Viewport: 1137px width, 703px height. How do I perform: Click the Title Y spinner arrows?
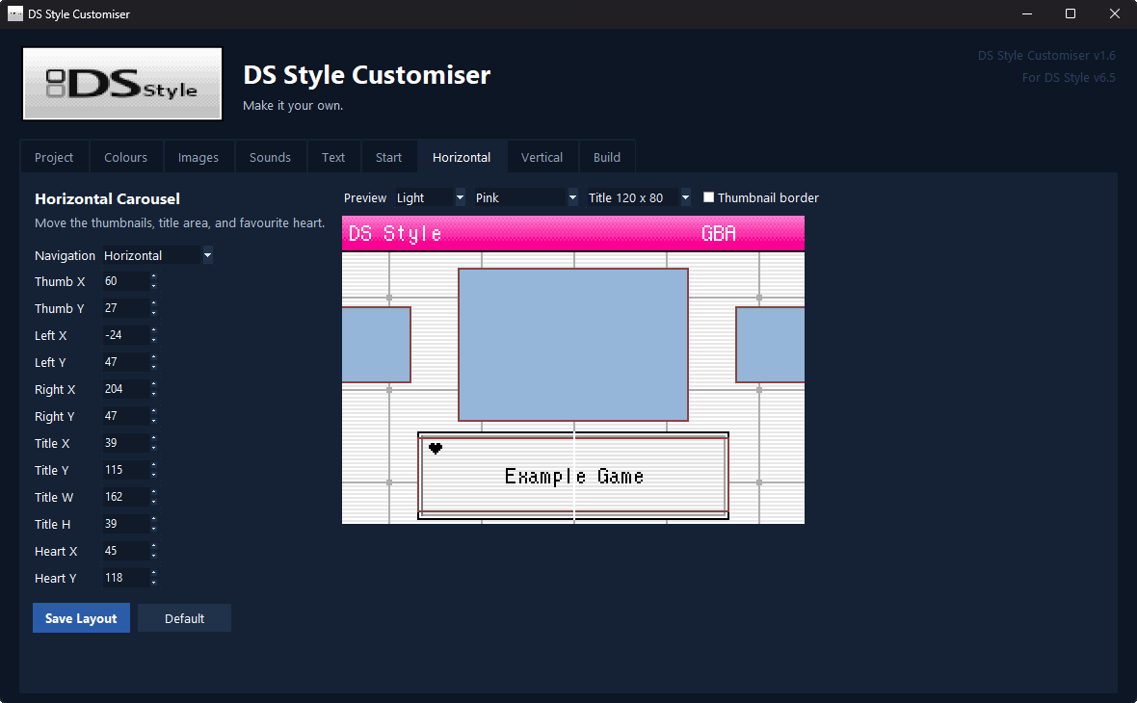(x=154, y=470)
